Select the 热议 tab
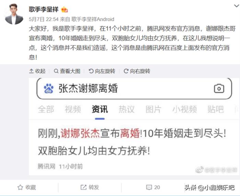Screen dimensions: 240x196 127,109
